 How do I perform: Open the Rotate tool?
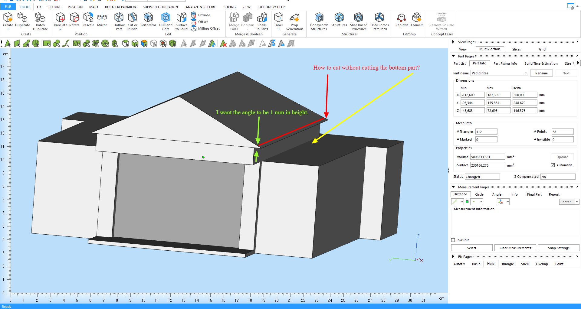[74, 20]
